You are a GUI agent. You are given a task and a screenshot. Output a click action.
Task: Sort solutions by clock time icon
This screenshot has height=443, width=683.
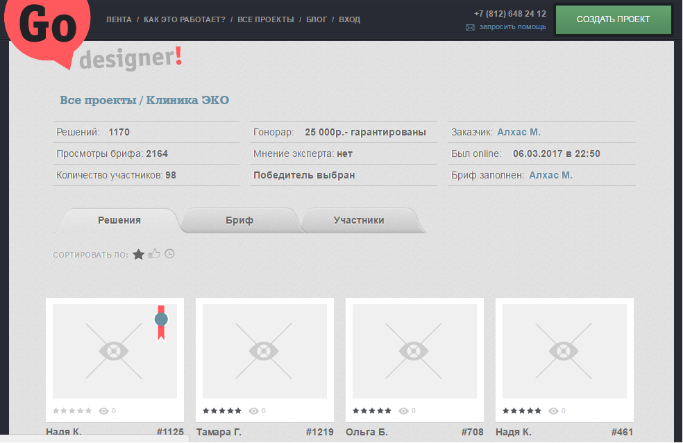point(169,253)
